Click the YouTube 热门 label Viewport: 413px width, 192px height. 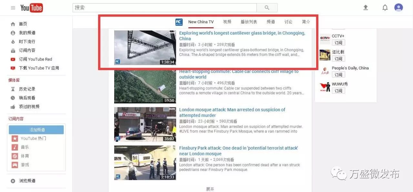[x=34, y=139]
